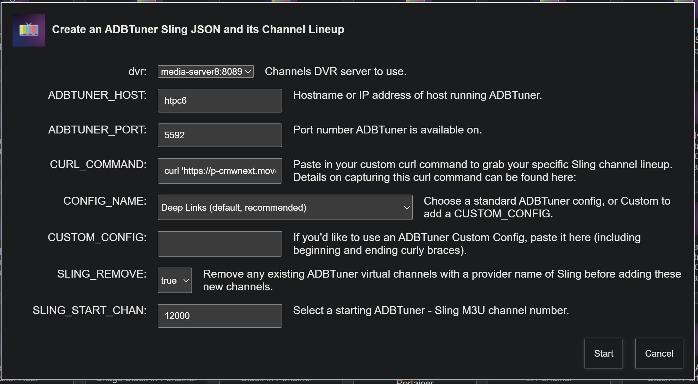Focus the ADBTUNER_PORT field showing 5592
Screen dimensions: 698x384
click(220, 135)
